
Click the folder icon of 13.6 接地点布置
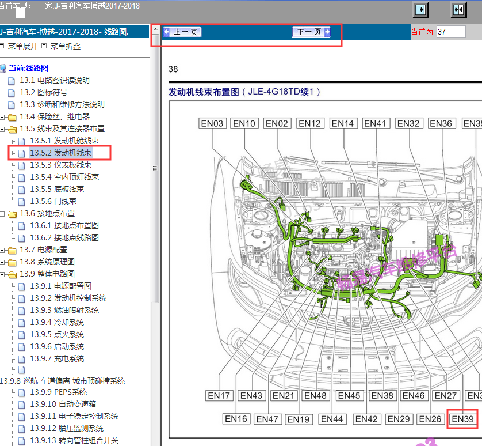pos(12,214)
